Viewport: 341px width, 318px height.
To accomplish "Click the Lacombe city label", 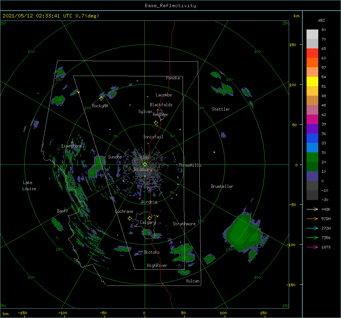I will (x=164, y=95).
